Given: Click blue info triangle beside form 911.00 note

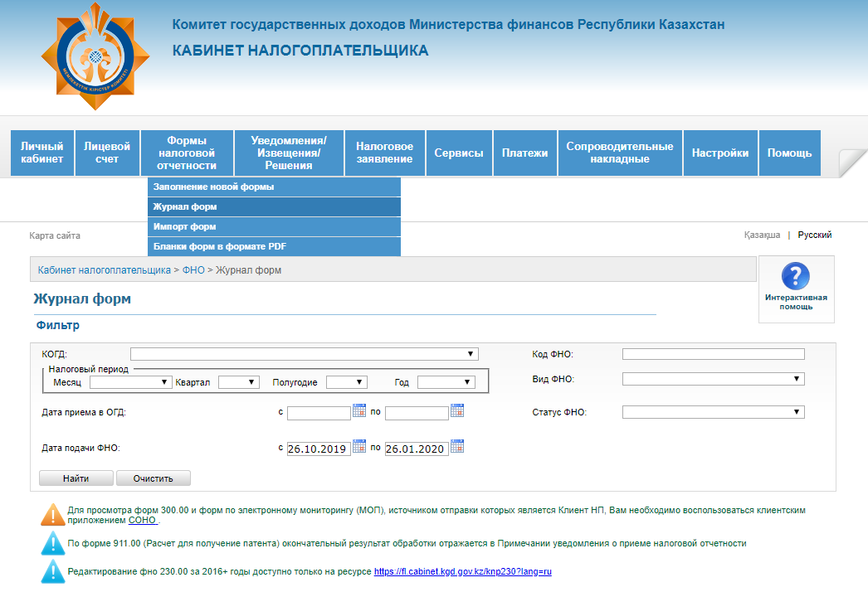Looking at the screenshot, I should pos(53,543).
